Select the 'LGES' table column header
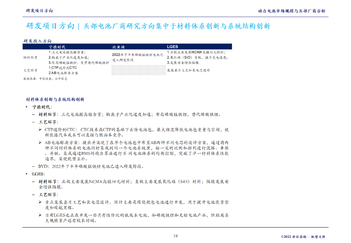Viewport: 351px width, 243px height. (172, 47)
